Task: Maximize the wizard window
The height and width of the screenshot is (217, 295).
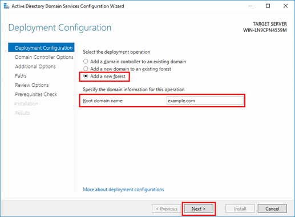Action: [268, 6]
